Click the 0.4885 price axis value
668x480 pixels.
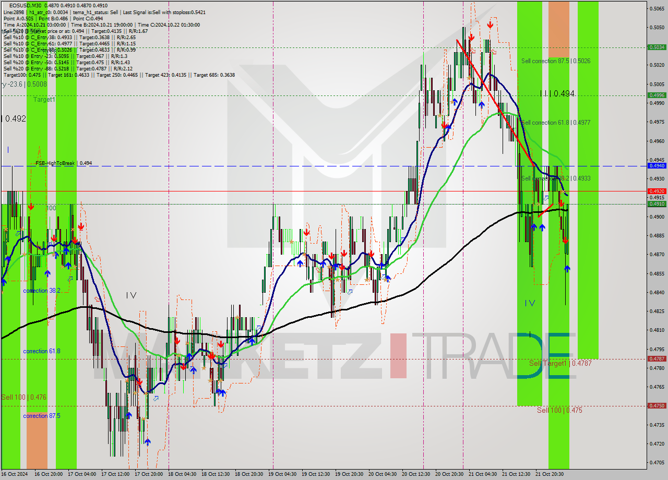click(x=657, y=235)
